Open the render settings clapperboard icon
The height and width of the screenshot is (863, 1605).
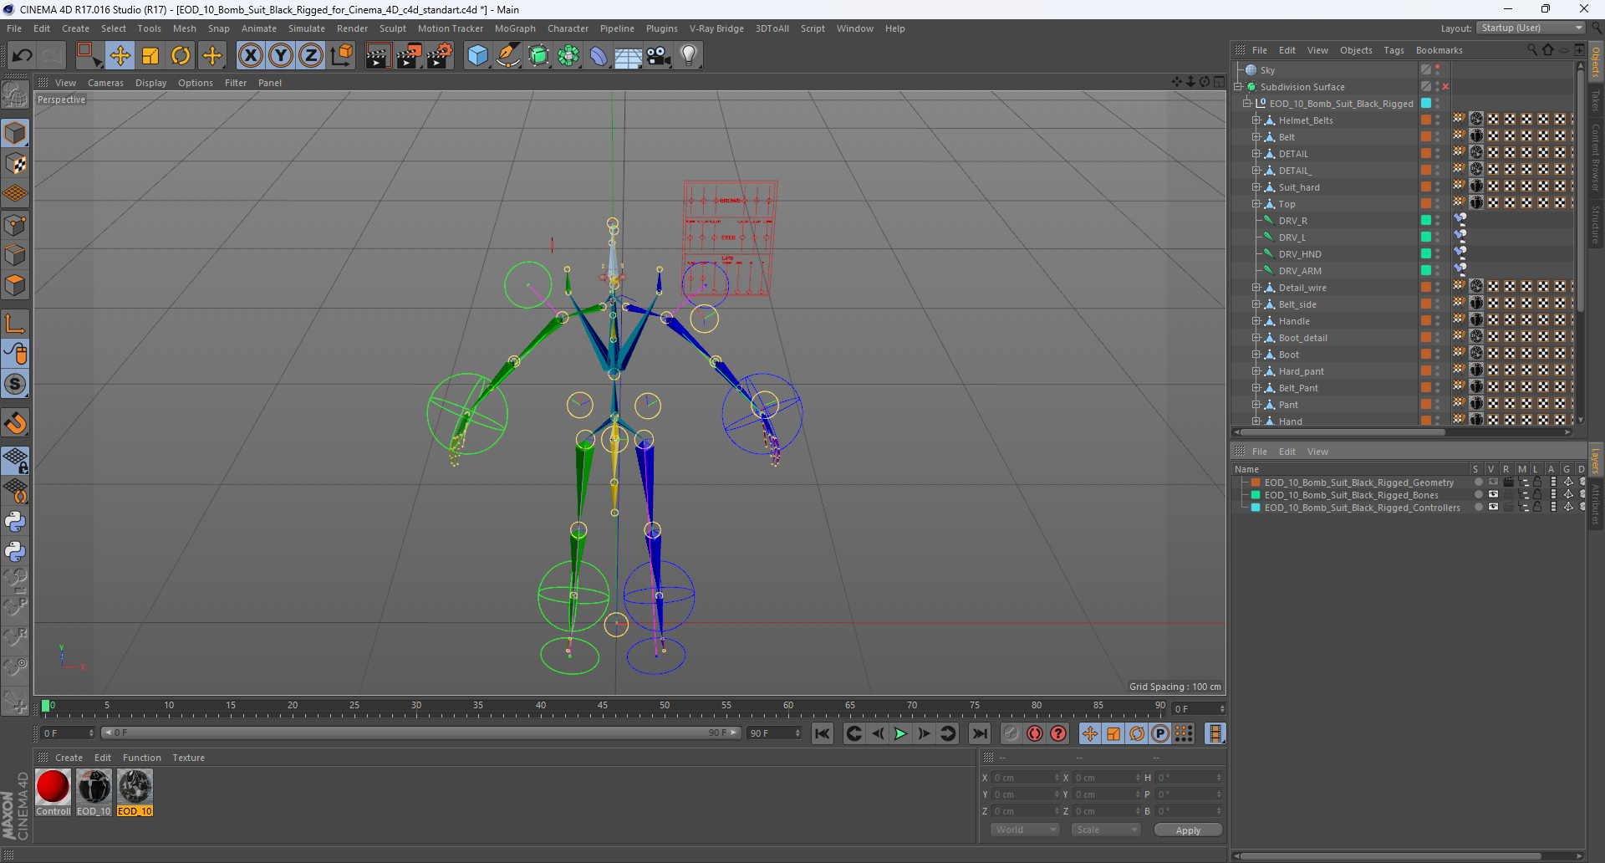click(x=440, y=56)
